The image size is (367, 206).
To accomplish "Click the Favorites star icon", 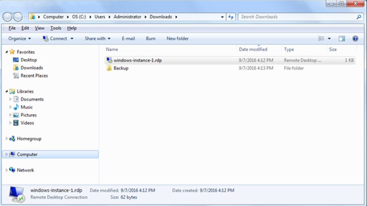I will tap(12, 52).
